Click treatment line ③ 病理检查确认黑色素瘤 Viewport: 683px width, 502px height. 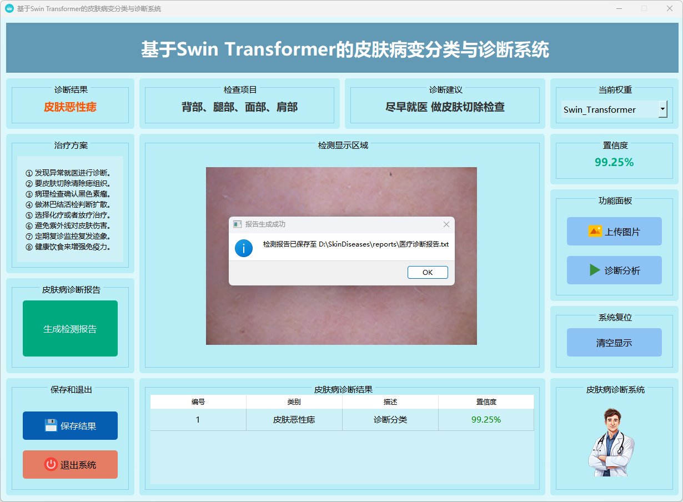(68, 194)
